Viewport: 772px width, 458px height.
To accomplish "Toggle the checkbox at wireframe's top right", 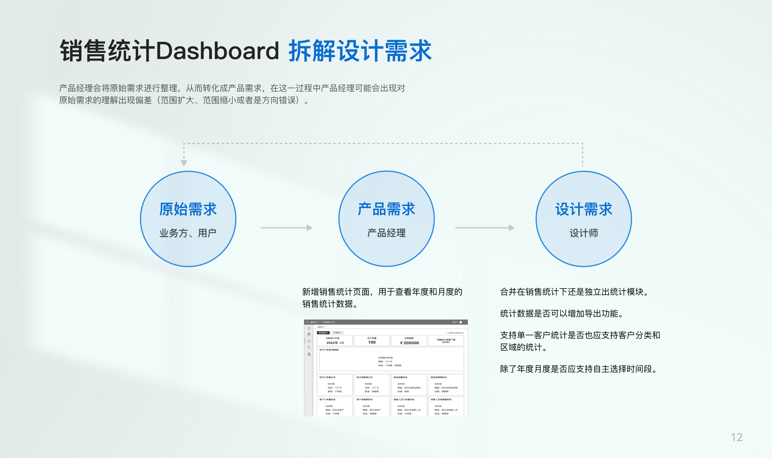I will [x=447, y=333].
